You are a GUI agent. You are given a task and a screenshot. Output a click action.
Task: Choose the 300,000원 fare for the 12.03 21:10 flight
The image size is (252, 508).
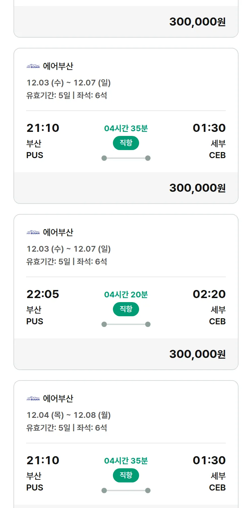click(x=197, y=188)
